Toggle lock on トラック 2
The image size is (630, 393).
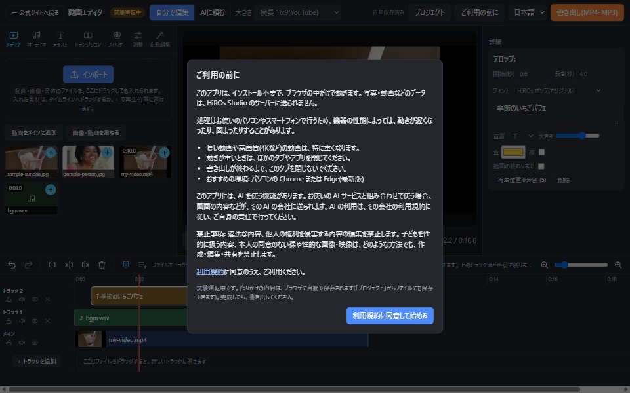9,299
